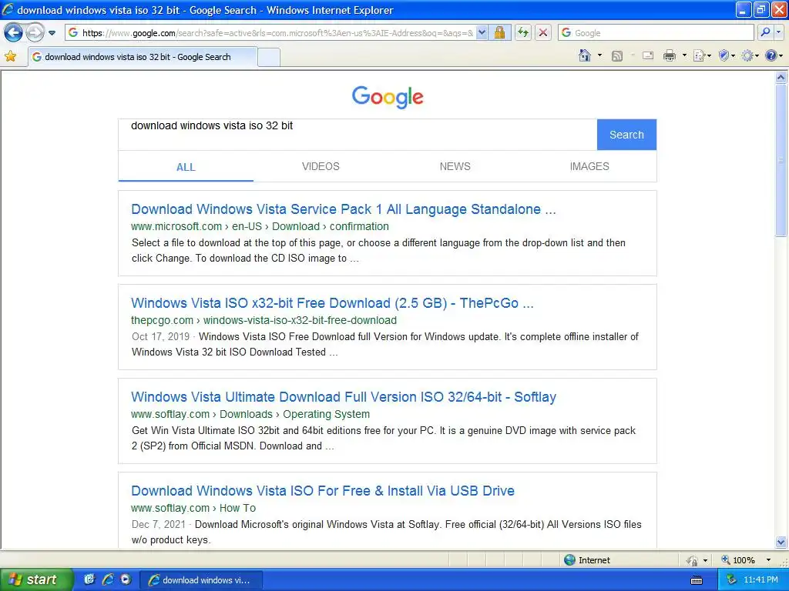The image size is (789, 591).
Task: Open the Page menu dropdown arrow
Action: click(709, 55)
